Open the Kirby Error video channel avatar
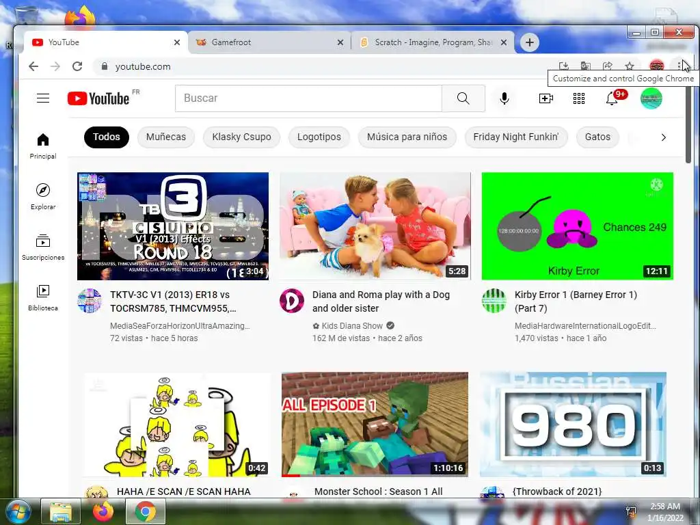The image size is (700, 525). [x=494, y=301]
